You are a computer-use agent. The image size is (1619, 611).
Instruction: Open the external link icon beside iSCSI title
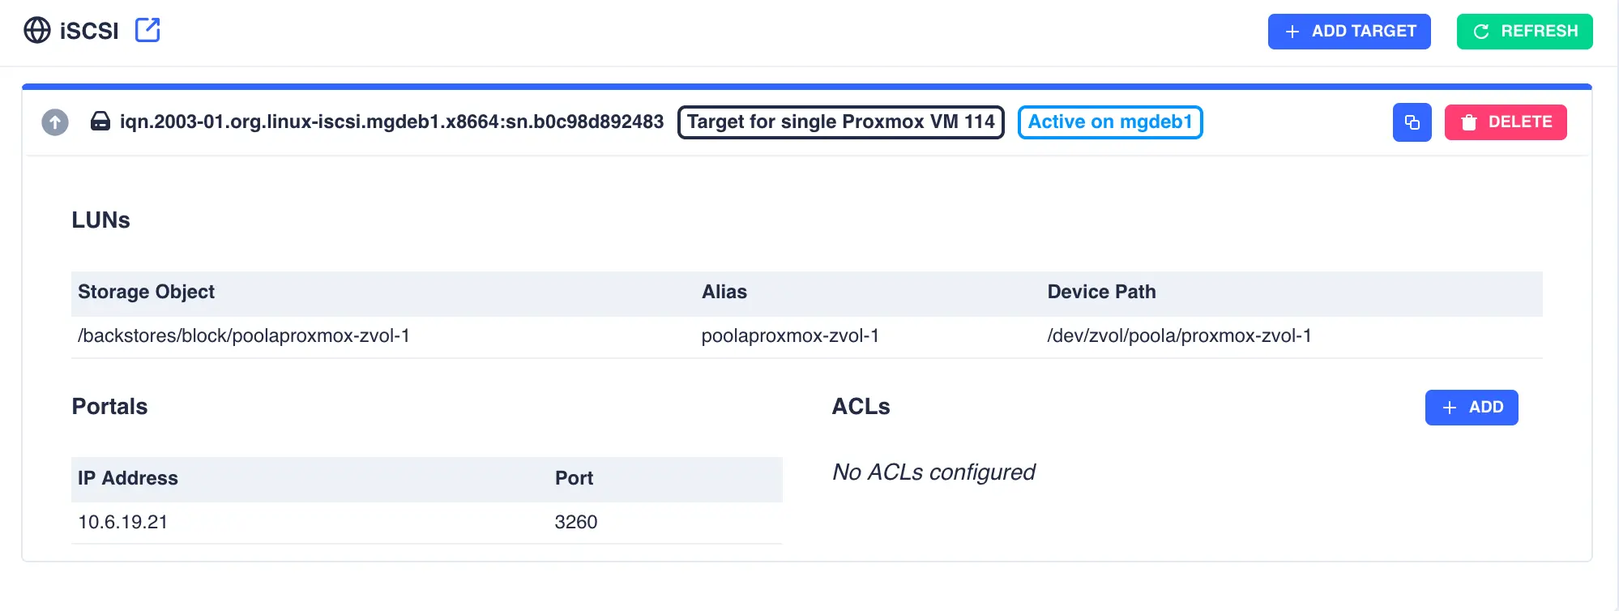[147, 30]
